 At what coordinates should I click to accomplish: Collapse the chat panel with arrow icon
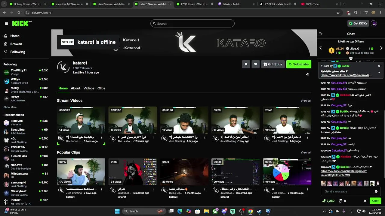pyautogui.click(x=321, y=34)
